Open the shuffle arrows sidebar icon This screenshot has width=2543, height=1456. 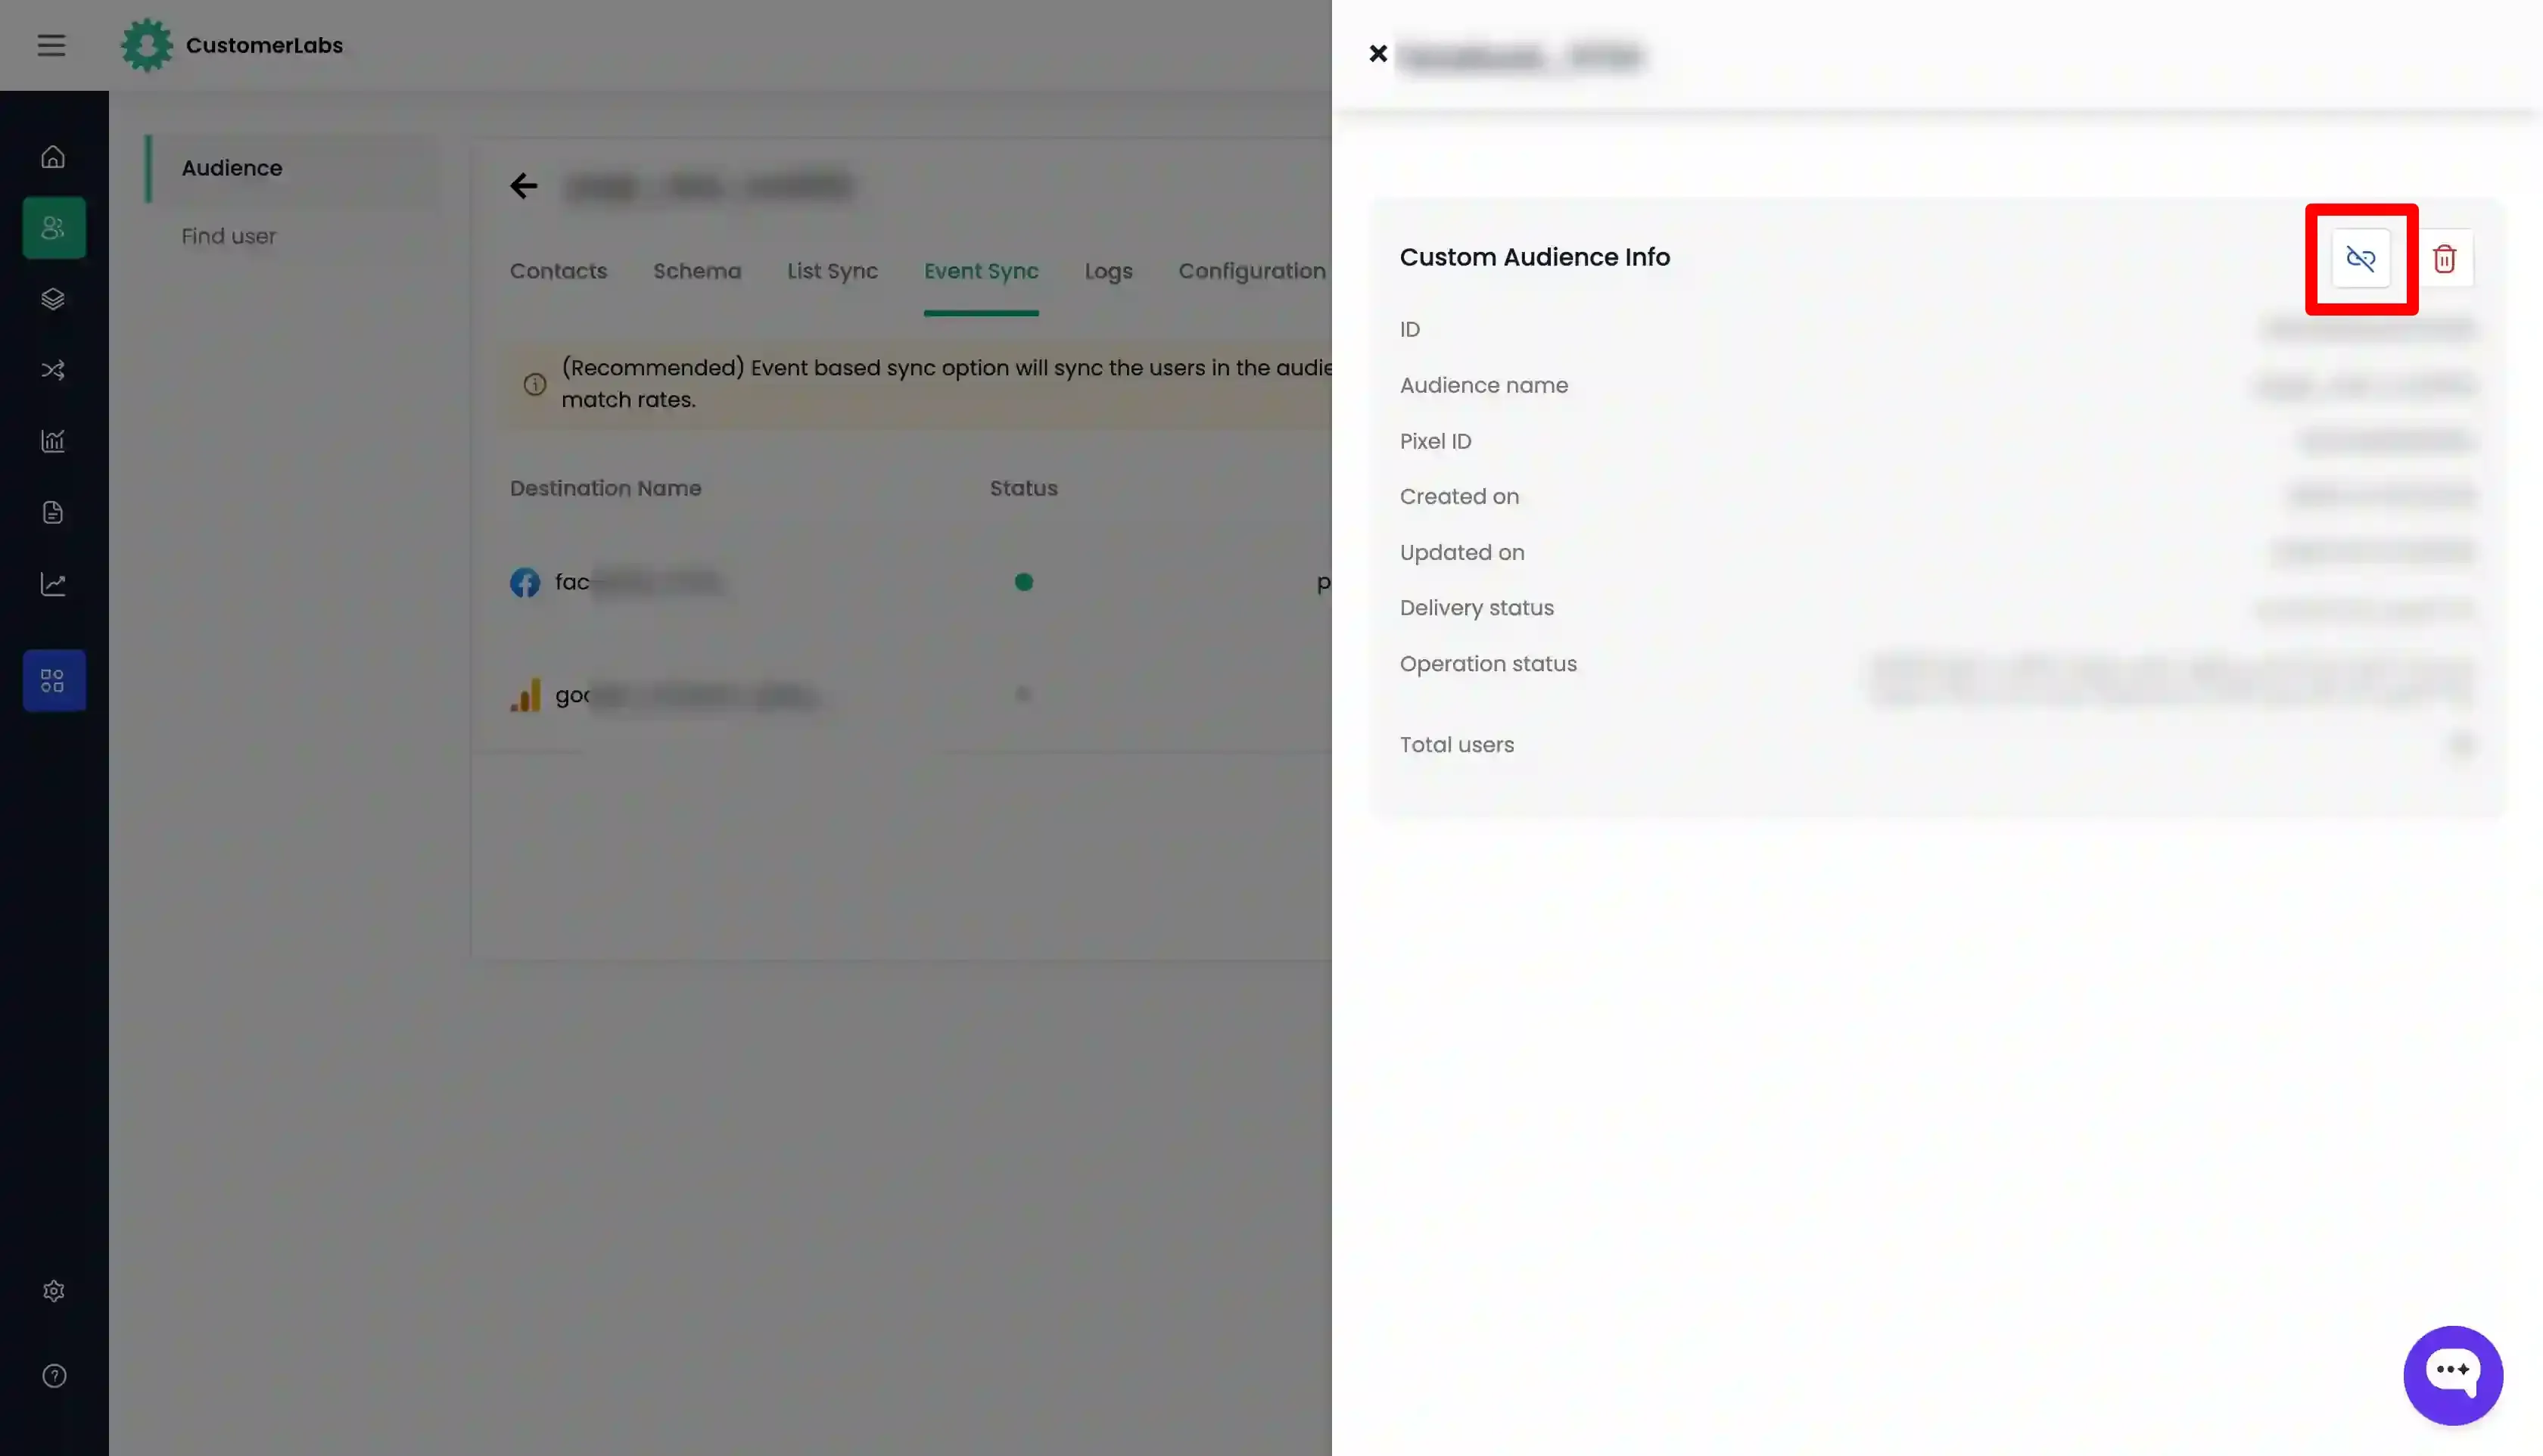click(x=53, y=370)
